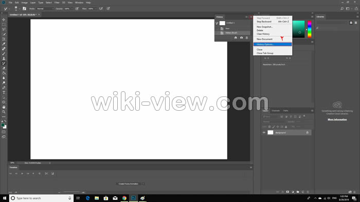Screen dimensions: 360x202
Task: Switch Libraries to list view
Action: (x=356, y=23)
